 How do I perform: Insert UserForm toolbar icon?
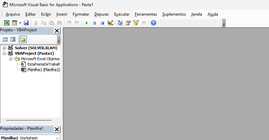(x=15, y=23)
